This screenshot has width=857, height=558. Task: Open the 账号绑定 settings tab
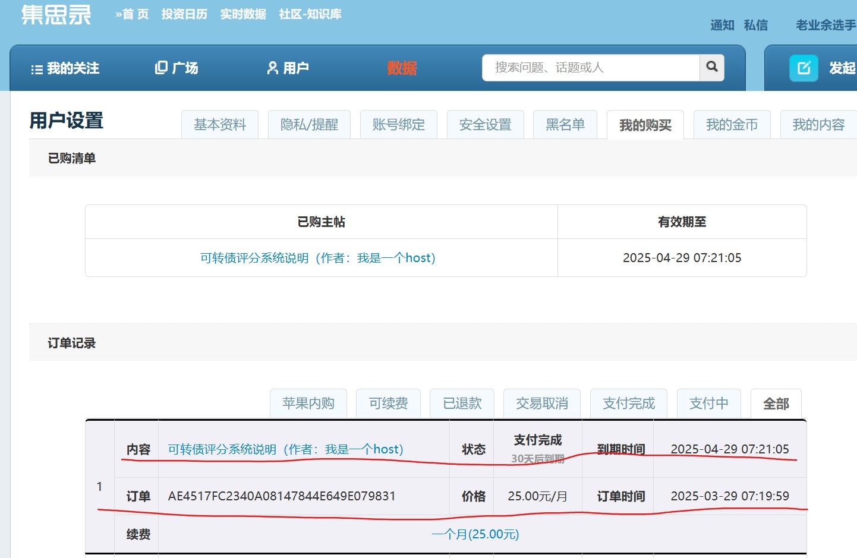point(398,125)
